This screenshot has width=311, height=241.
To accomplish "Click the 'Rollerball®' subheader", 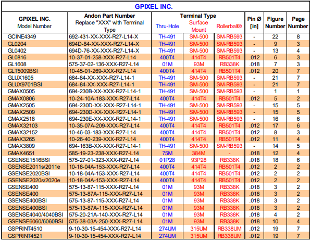I will coord(229,26).
